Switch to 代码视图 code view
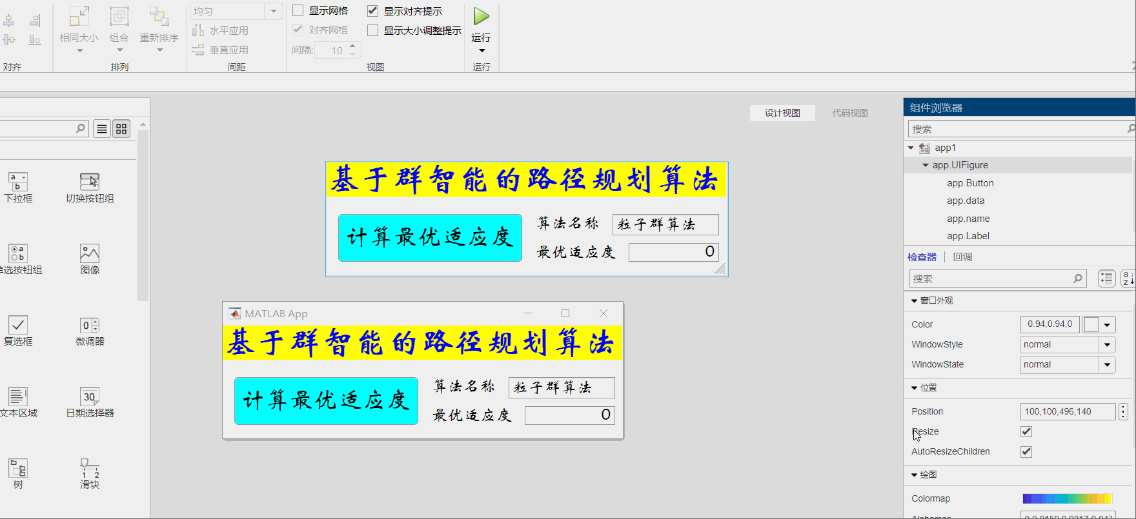Image resolution: width=1136 pixels, height=519 pixels. pos(850,113)
